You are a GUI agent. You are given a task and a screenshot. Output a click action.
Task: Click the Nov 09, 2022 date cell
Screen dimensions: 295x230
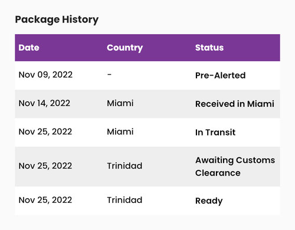[45, 75]
